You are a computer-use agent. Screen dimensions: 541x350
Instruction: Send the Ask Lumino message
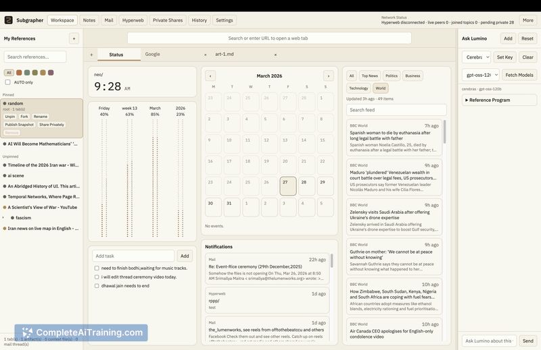point(528,341)
